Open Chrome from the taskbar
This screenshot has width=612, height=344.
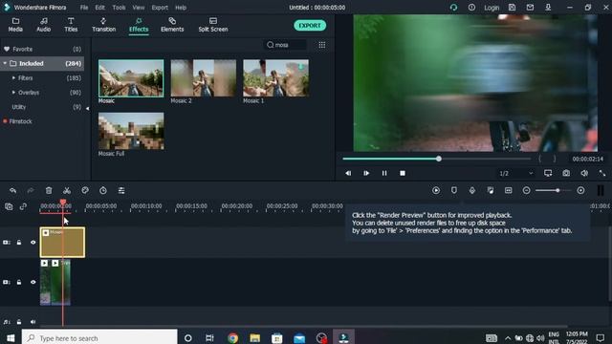click(233, 337)
